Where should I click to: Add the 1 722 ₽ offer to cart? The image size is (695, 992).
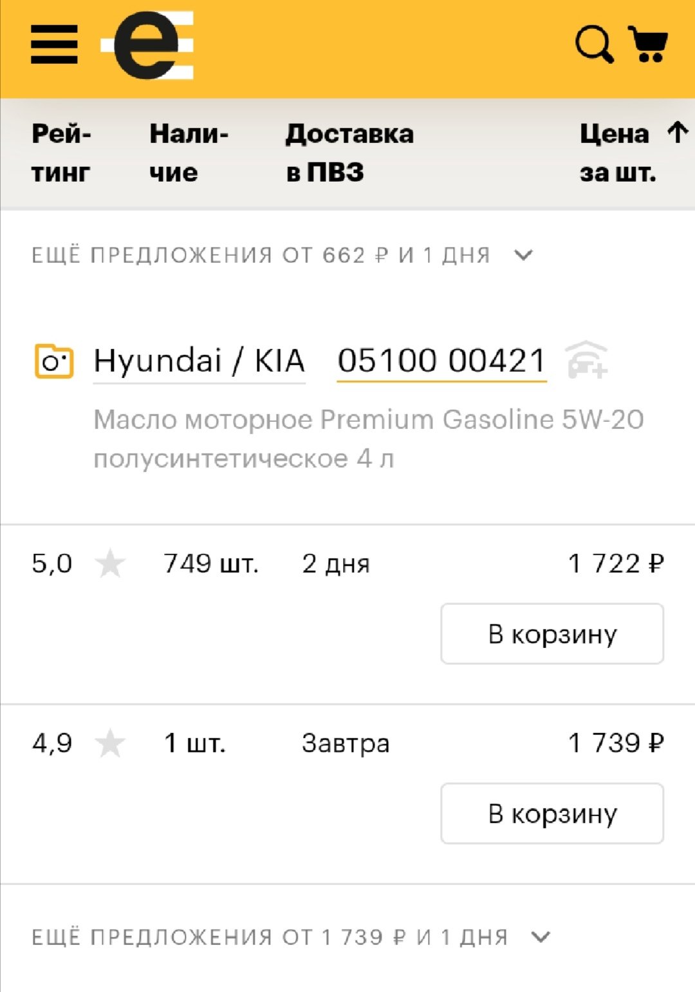(552, 634)
